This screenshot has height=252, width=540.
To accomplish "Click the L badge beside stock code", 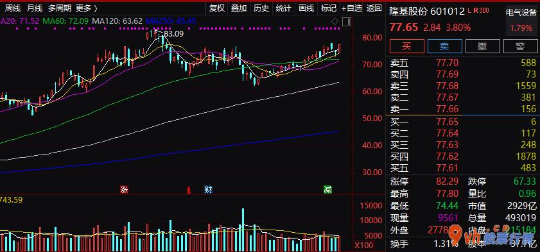I will click(x=470, y=11).
